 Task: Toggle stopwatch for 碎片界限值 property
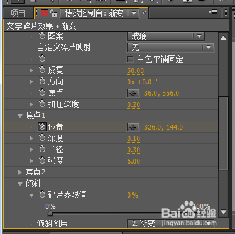[42, 194]
